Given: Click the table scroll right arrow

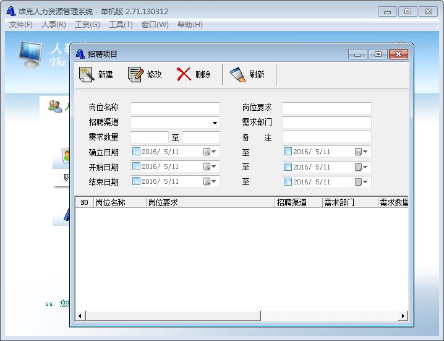Looking at the screenshot, I should coord(403,316).
